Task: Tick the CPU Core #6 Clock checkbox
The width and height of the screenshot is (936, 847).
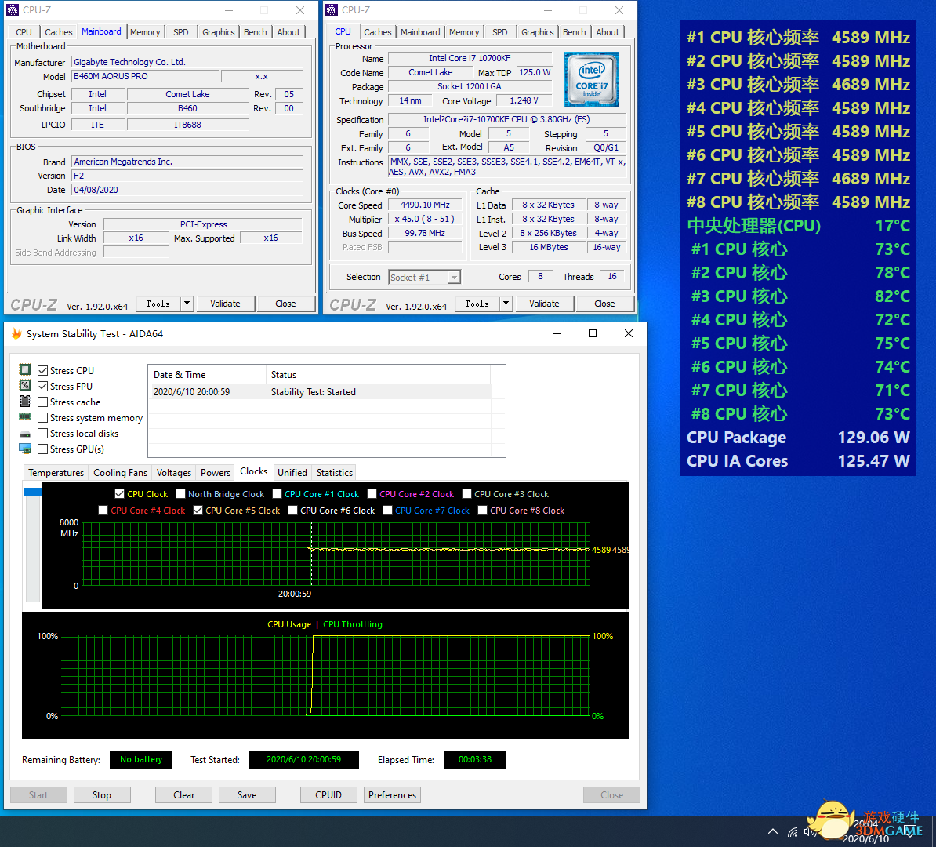Action: (x=293, y=510)
